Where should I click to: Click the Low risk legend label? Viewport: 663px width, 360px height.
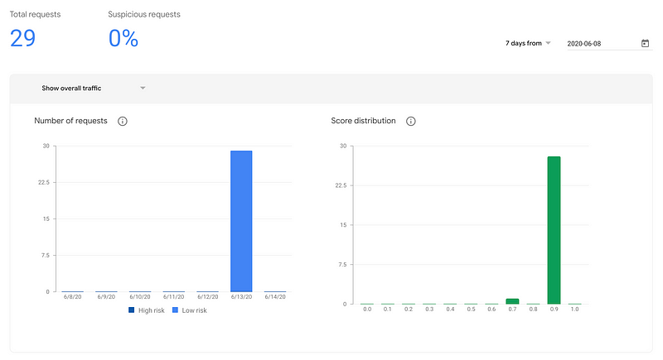pos(195,310)
